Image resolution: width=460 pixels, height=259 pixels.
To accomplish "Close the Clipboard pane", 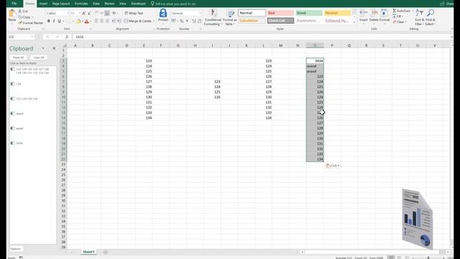I will pos(54,48).
